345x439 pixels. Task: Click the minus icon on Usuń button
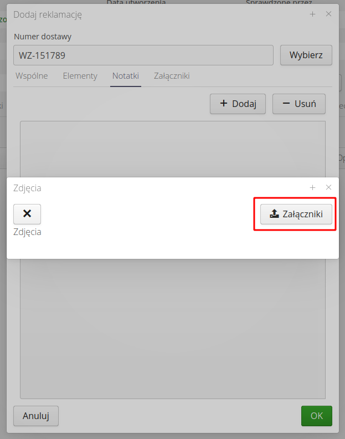[x=286, y=103]
